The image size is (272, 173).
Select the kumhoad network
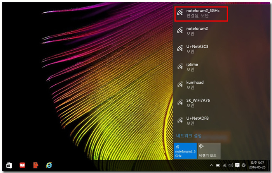tap(221, 85)
